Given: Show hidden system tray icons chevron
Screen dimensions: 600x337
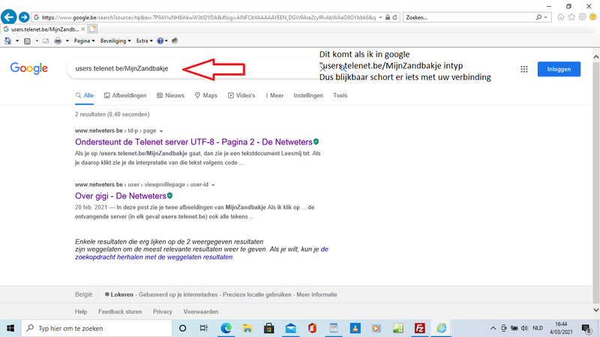Looking at the screenshot, I should (x=493, y=328).
